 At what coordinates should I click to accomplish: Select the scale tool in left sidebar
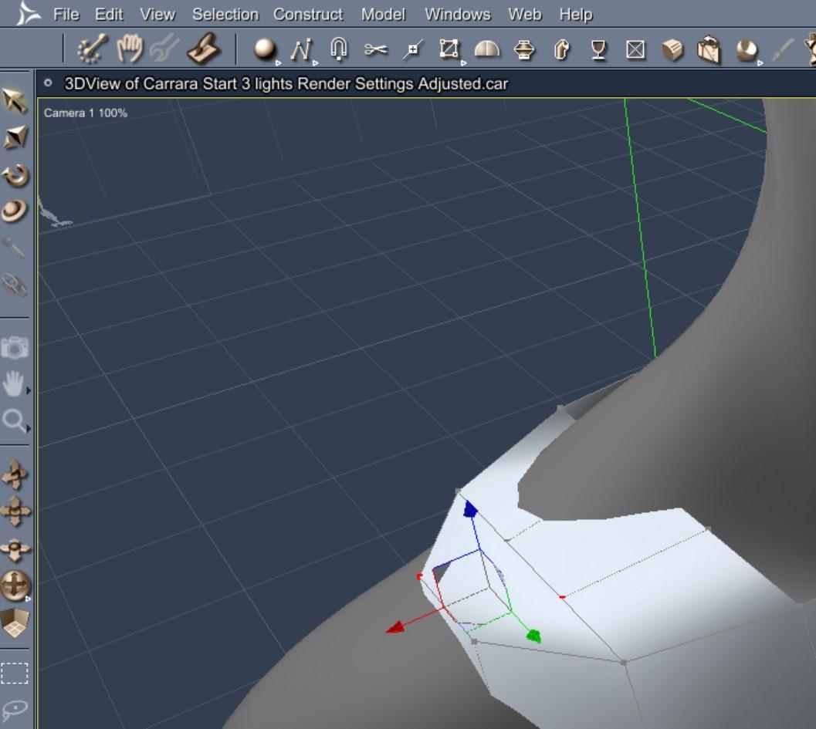[x=15, y=137]
